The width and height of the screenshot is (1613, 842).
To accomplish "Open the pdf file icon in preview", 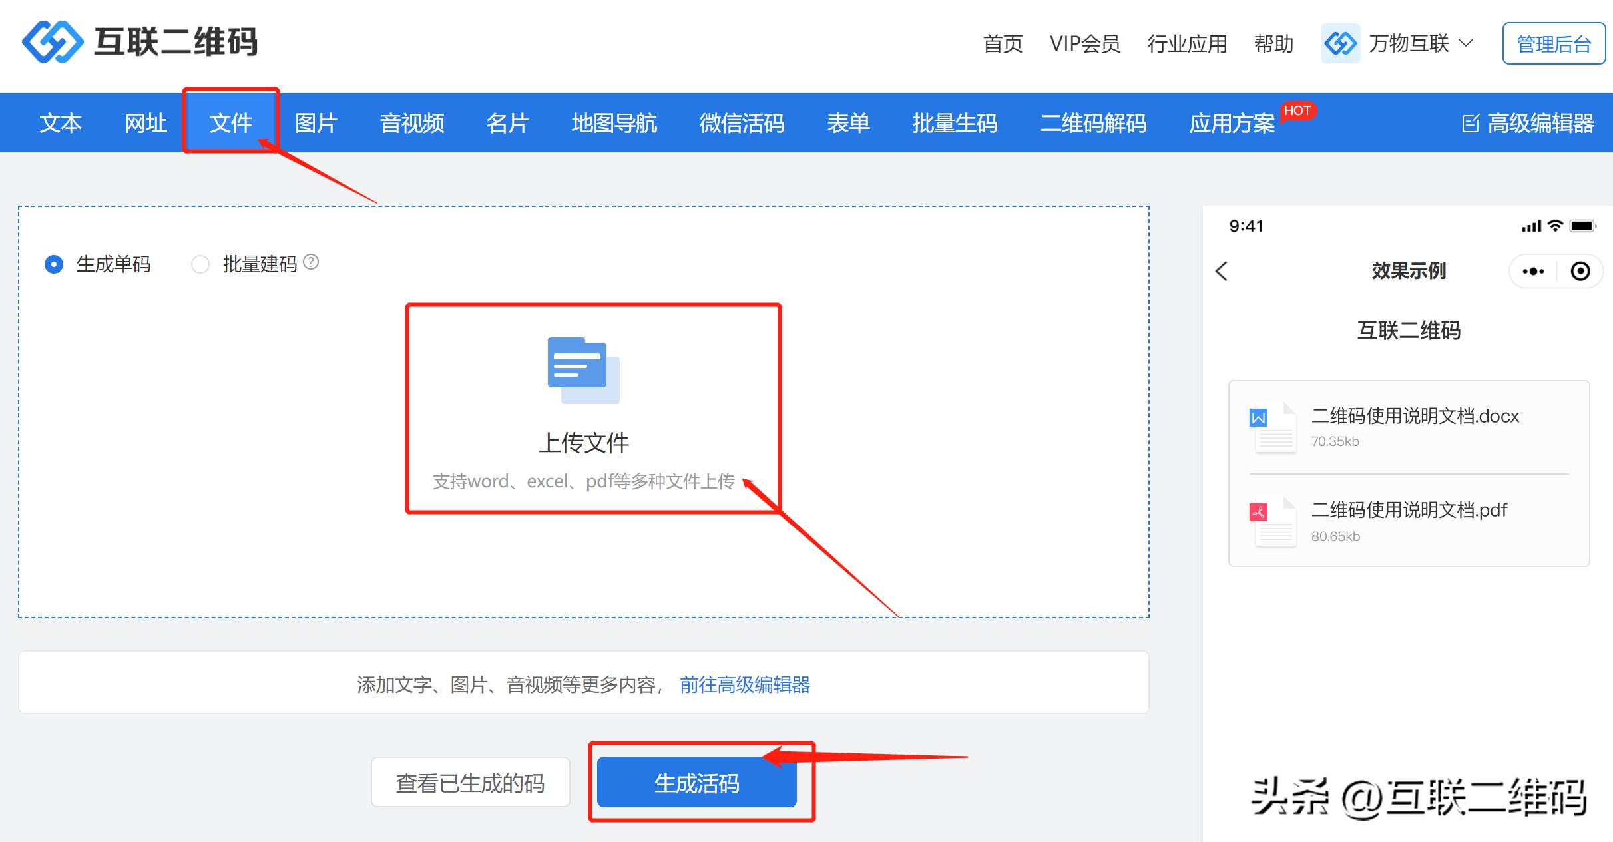I will (1273, 522).
